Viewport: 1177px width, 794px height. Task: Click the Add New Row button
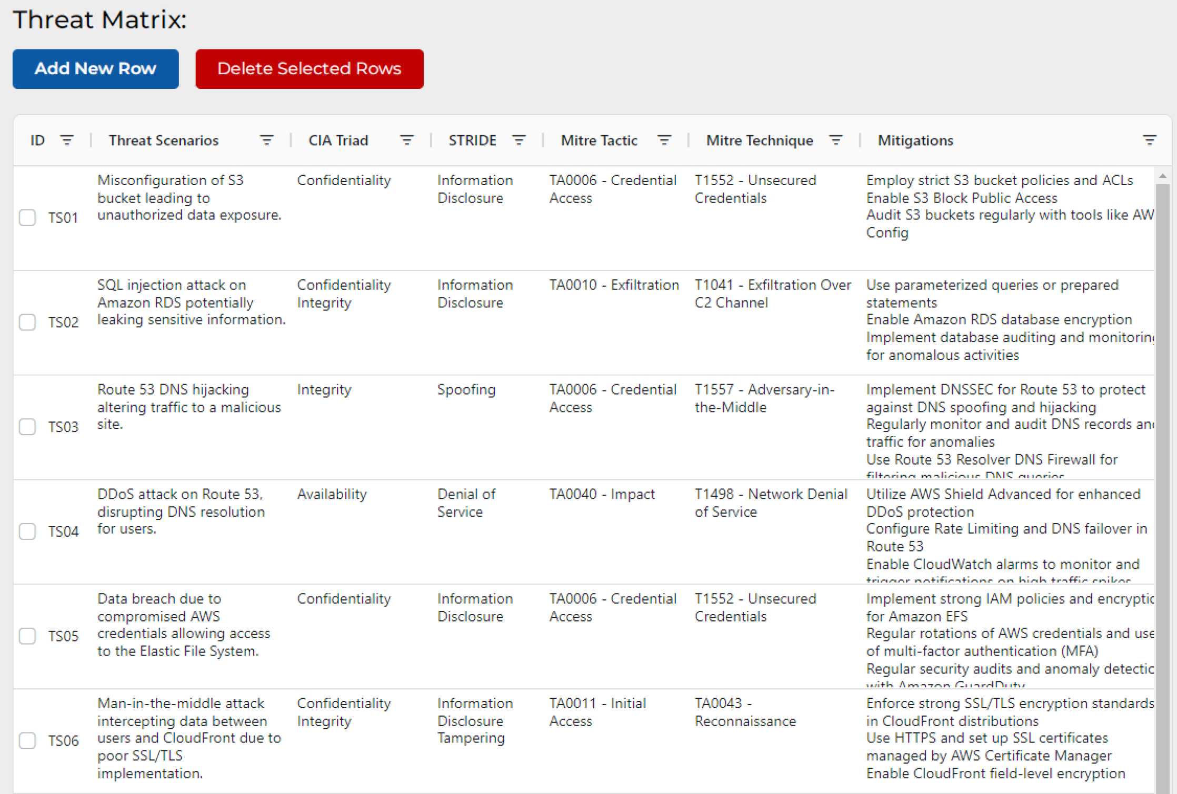(x=95, y=69)
